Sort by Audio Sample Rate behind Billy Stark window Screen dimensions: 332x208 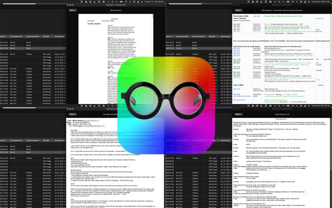tap(16, 37)
